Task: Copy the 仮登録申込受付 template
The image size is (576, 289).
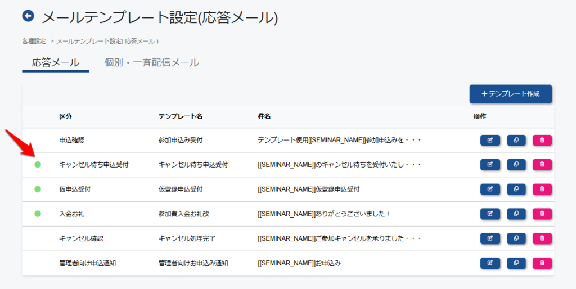Action: (x=516, y=189)
